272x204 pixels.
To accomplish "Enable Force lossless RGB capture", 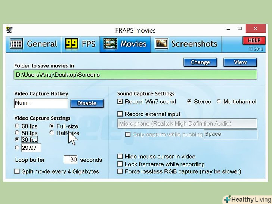I will (x=120, y=171).
